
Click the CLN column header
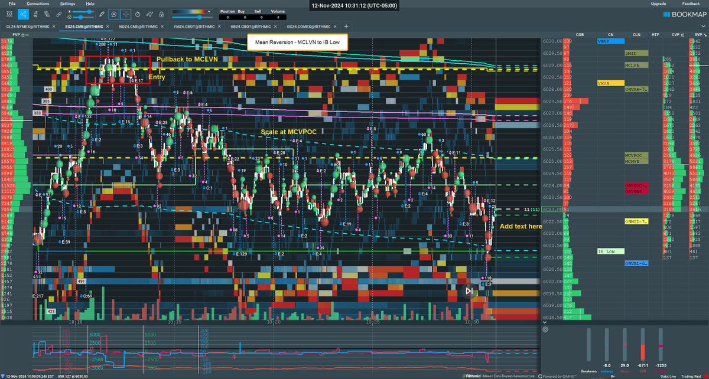point(636,35)
